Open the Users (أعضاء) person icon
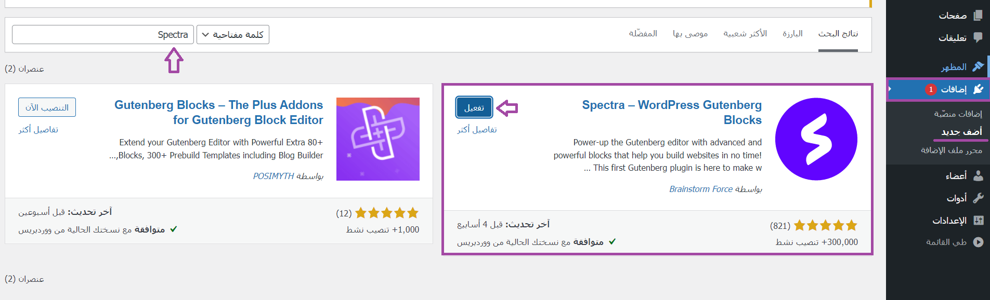 pos(978,175)
